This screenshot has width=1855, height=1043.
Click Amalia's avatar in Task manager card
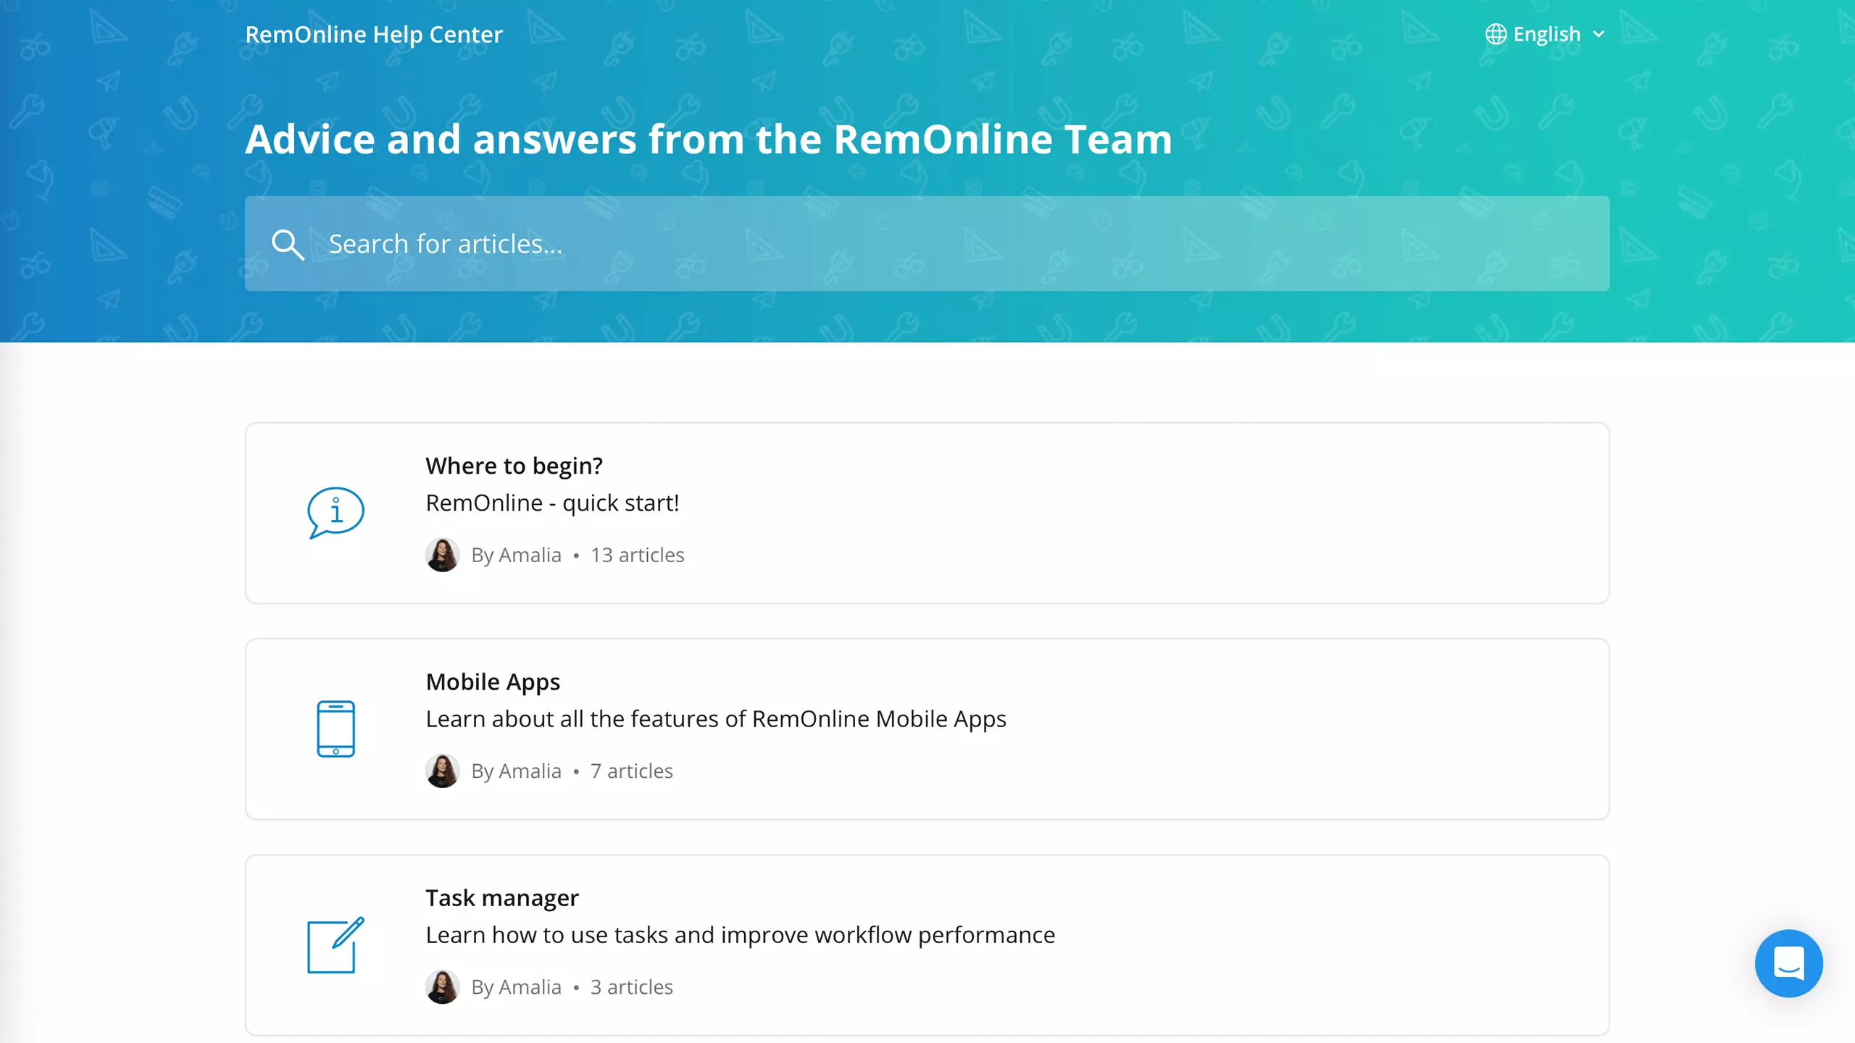click(x=442, y=987)
